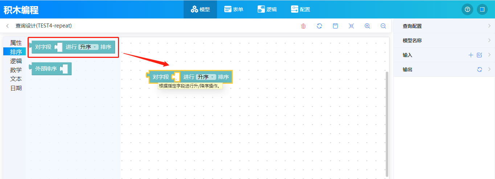Viewport: 495px width, 179px height.
Task: Click the 积木编程 logo title
Action: point(21,10)
